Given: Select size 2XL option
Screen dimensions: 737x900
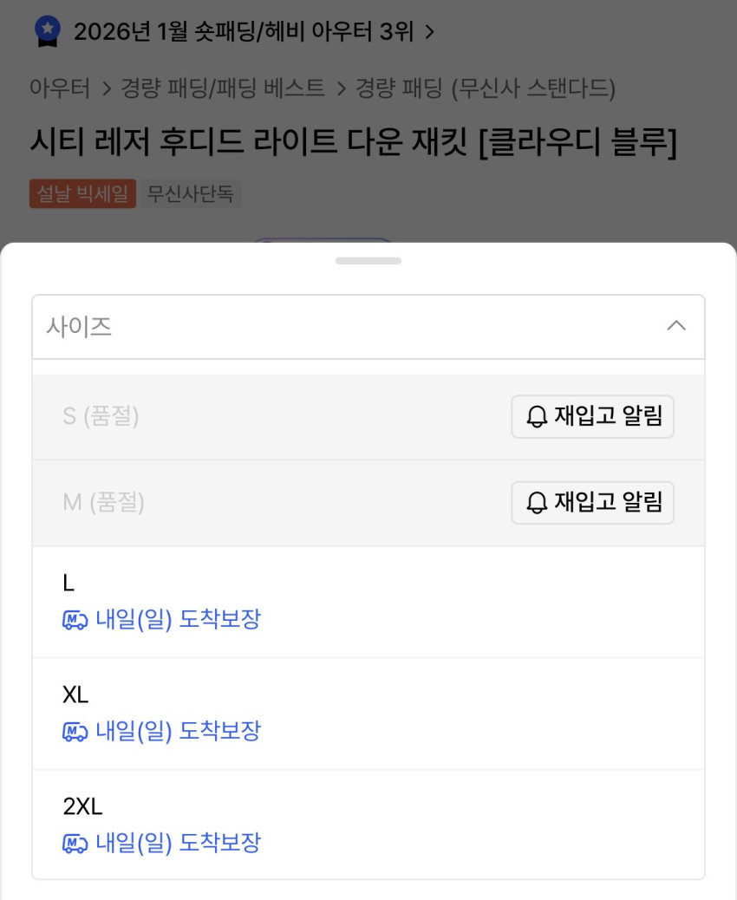Looking at the screenshot, I should tap(368, 825).
